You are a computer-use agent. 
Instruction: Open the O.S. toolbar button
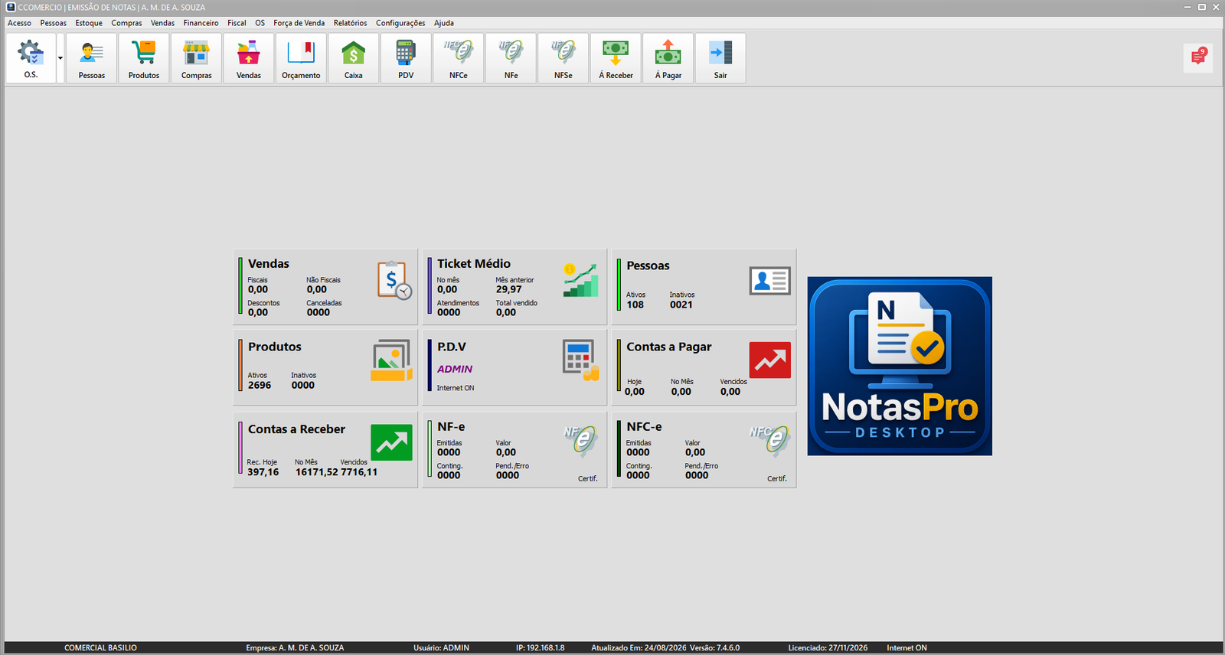click(31, 58)
